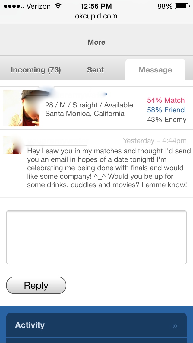The width and height of the screenshot is (193, 343).
Task: Select the Message tab
Action: click(x=155, y=70)
